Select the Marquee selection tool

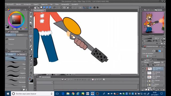pyautogui.click(x=31, y=29)
